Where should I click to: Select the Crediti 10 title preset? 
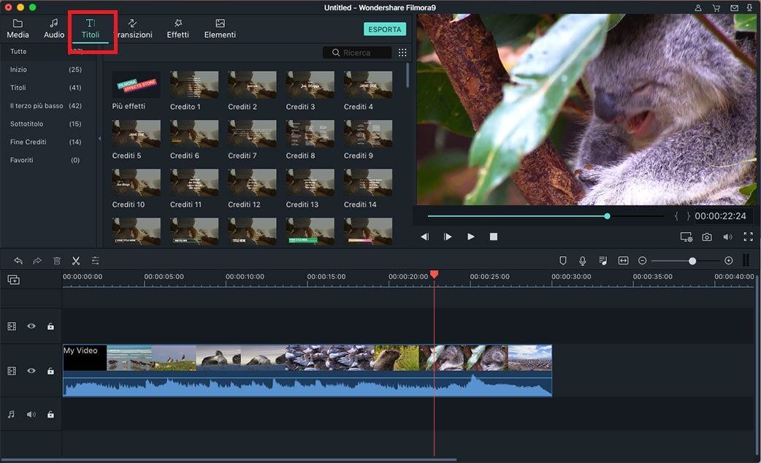coord(136,183)
